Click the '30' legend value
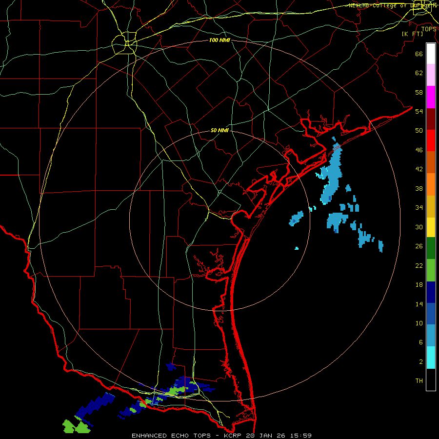Image resolution: width=439 pixels, height=439 pixels. pyautogui.click(x=419, y=227)
